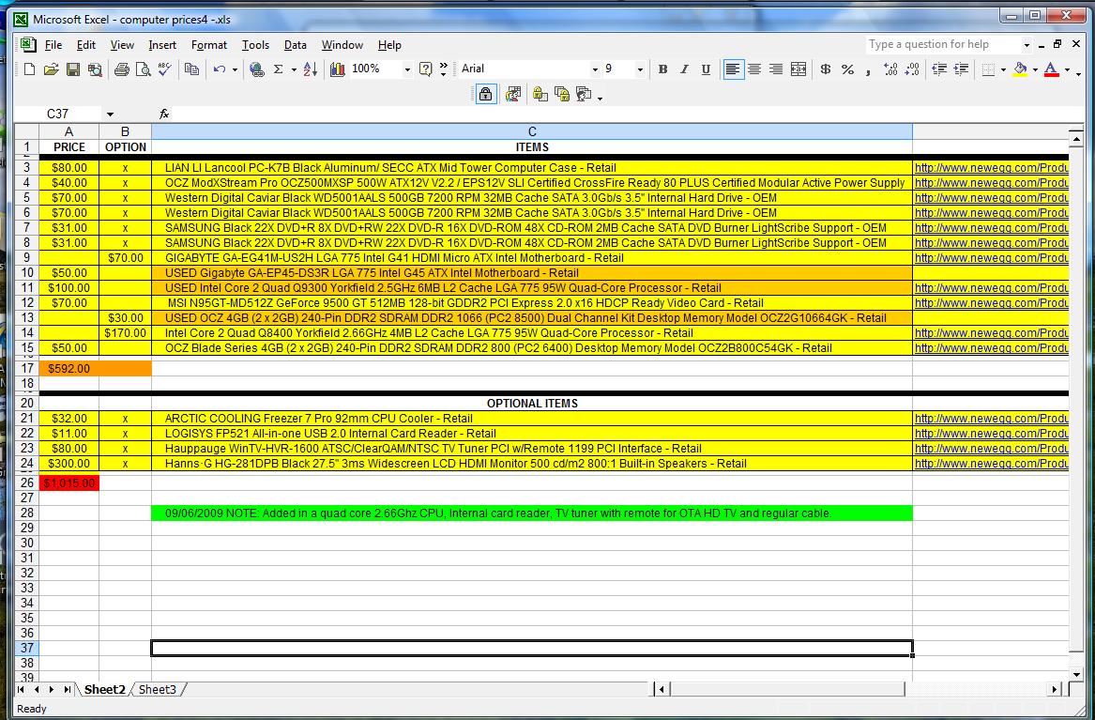1095x720 pixels.
Task: Toggle Center alignment
Action: pos(754,69)
